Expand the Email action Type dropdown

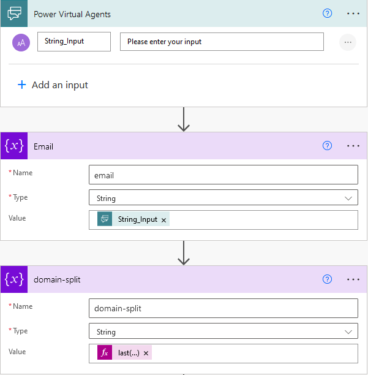(223, 197)
